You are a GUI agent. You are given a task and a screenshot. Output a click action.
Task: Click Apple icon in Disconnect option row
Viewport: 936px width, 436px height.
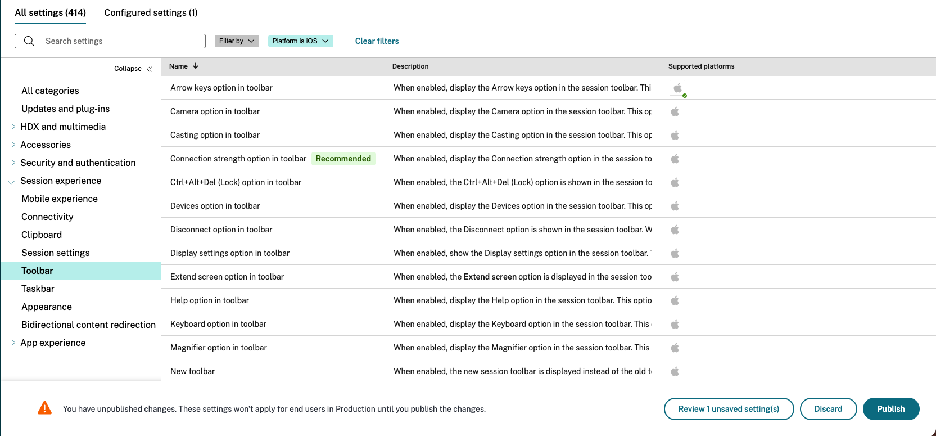pos(675,230)
